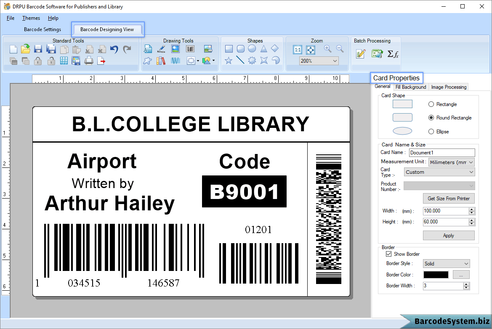The image size is (492, 329).
Task: Choose the Ellipse card shape option
Action: [431, 131]
